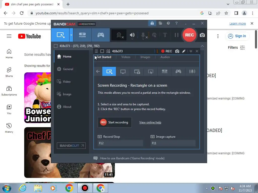Open the rectangle window hamburger menu
The width and height of the screenshot is (258, 193).
tap(96, 51)
